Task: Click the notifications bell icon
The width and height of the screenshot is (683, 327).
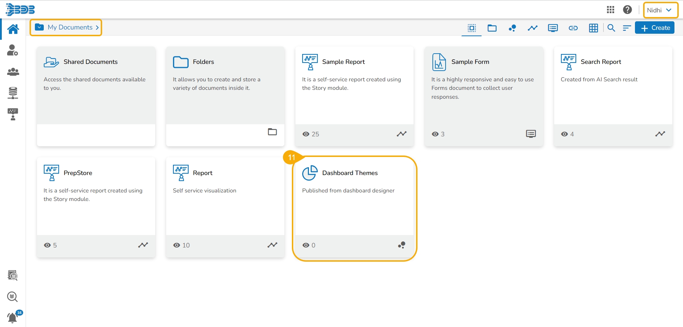Action: click(13, 317)
